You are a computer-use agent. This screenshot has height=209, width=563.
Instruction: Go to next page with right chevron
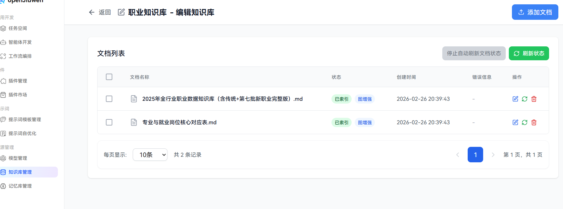493,155
